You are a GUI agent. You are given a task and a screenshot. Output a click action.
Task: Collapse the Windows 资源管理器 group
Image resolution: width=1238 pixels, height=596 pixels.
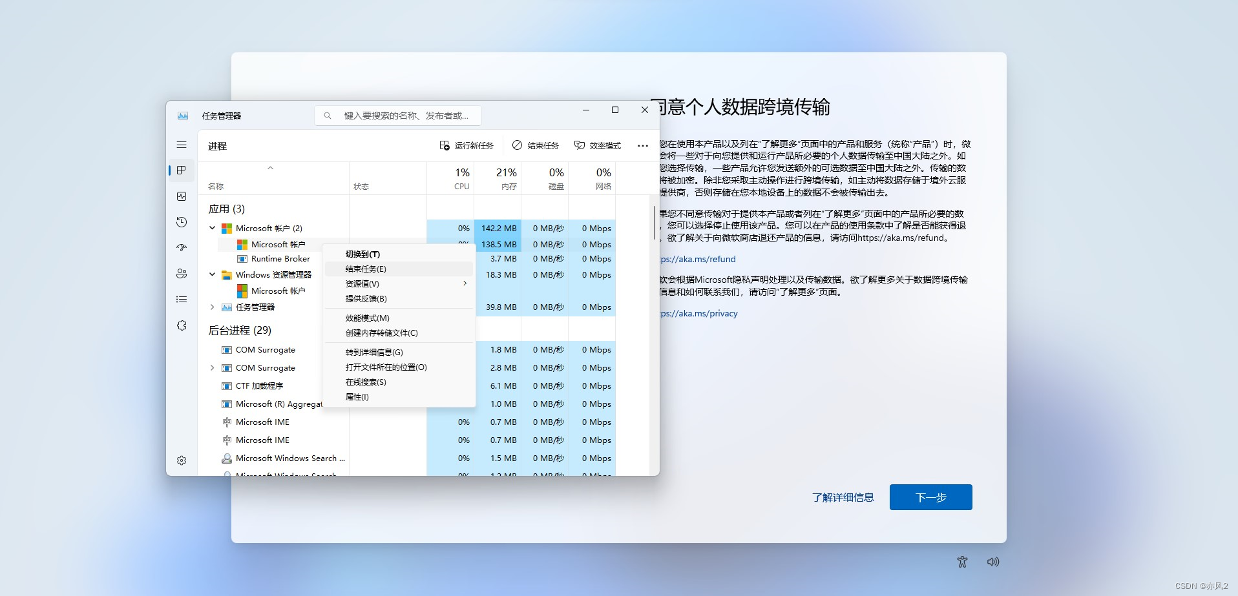(x=212, y=274)
